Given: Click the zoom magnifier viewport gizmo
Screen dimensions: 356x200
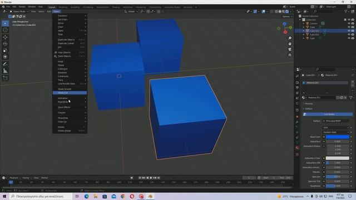Looking at the screenshot, I should [290, 38].
